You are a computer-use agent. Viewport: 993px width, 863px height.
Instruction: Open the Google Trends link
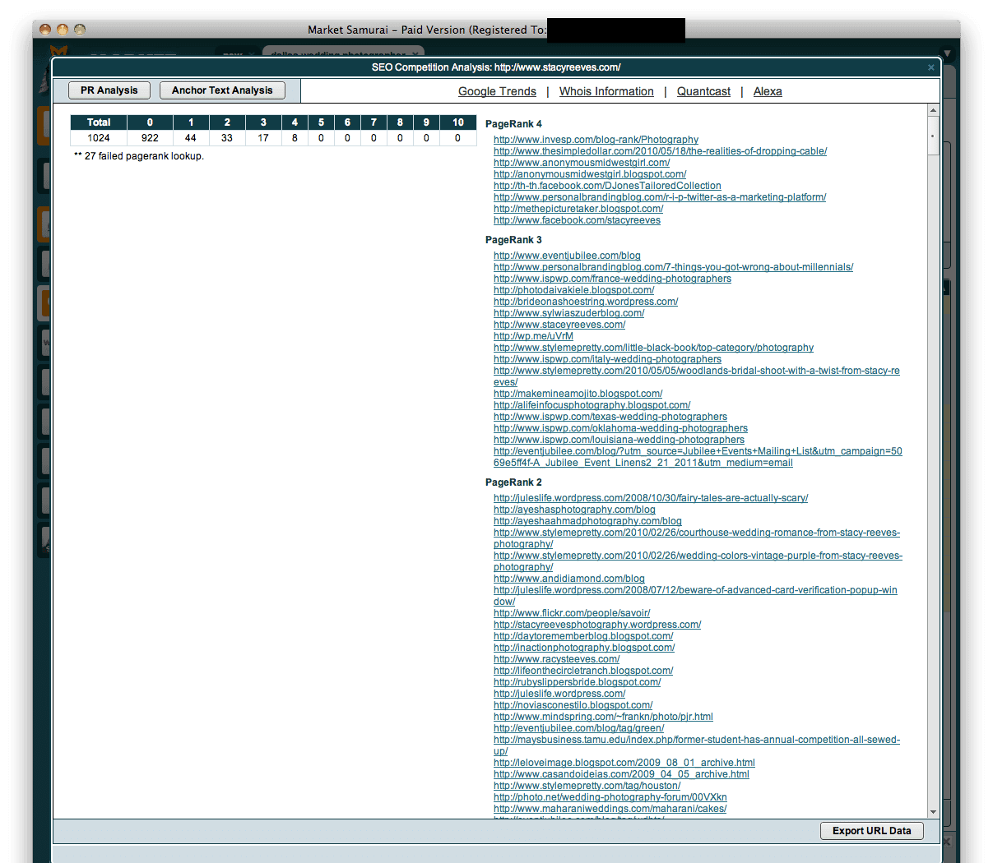[x=497, y=91]
